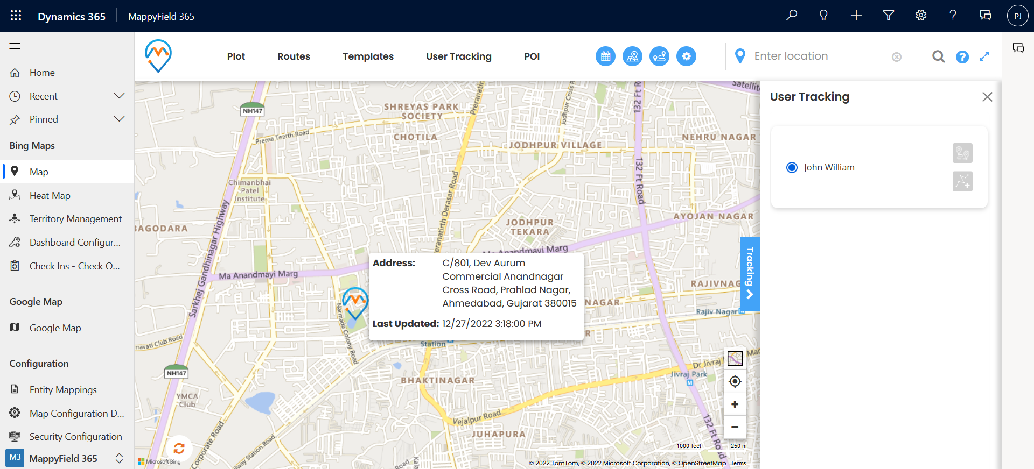
Task: Collapse the blue Tracking side tab
Action: tap(750, 273)
